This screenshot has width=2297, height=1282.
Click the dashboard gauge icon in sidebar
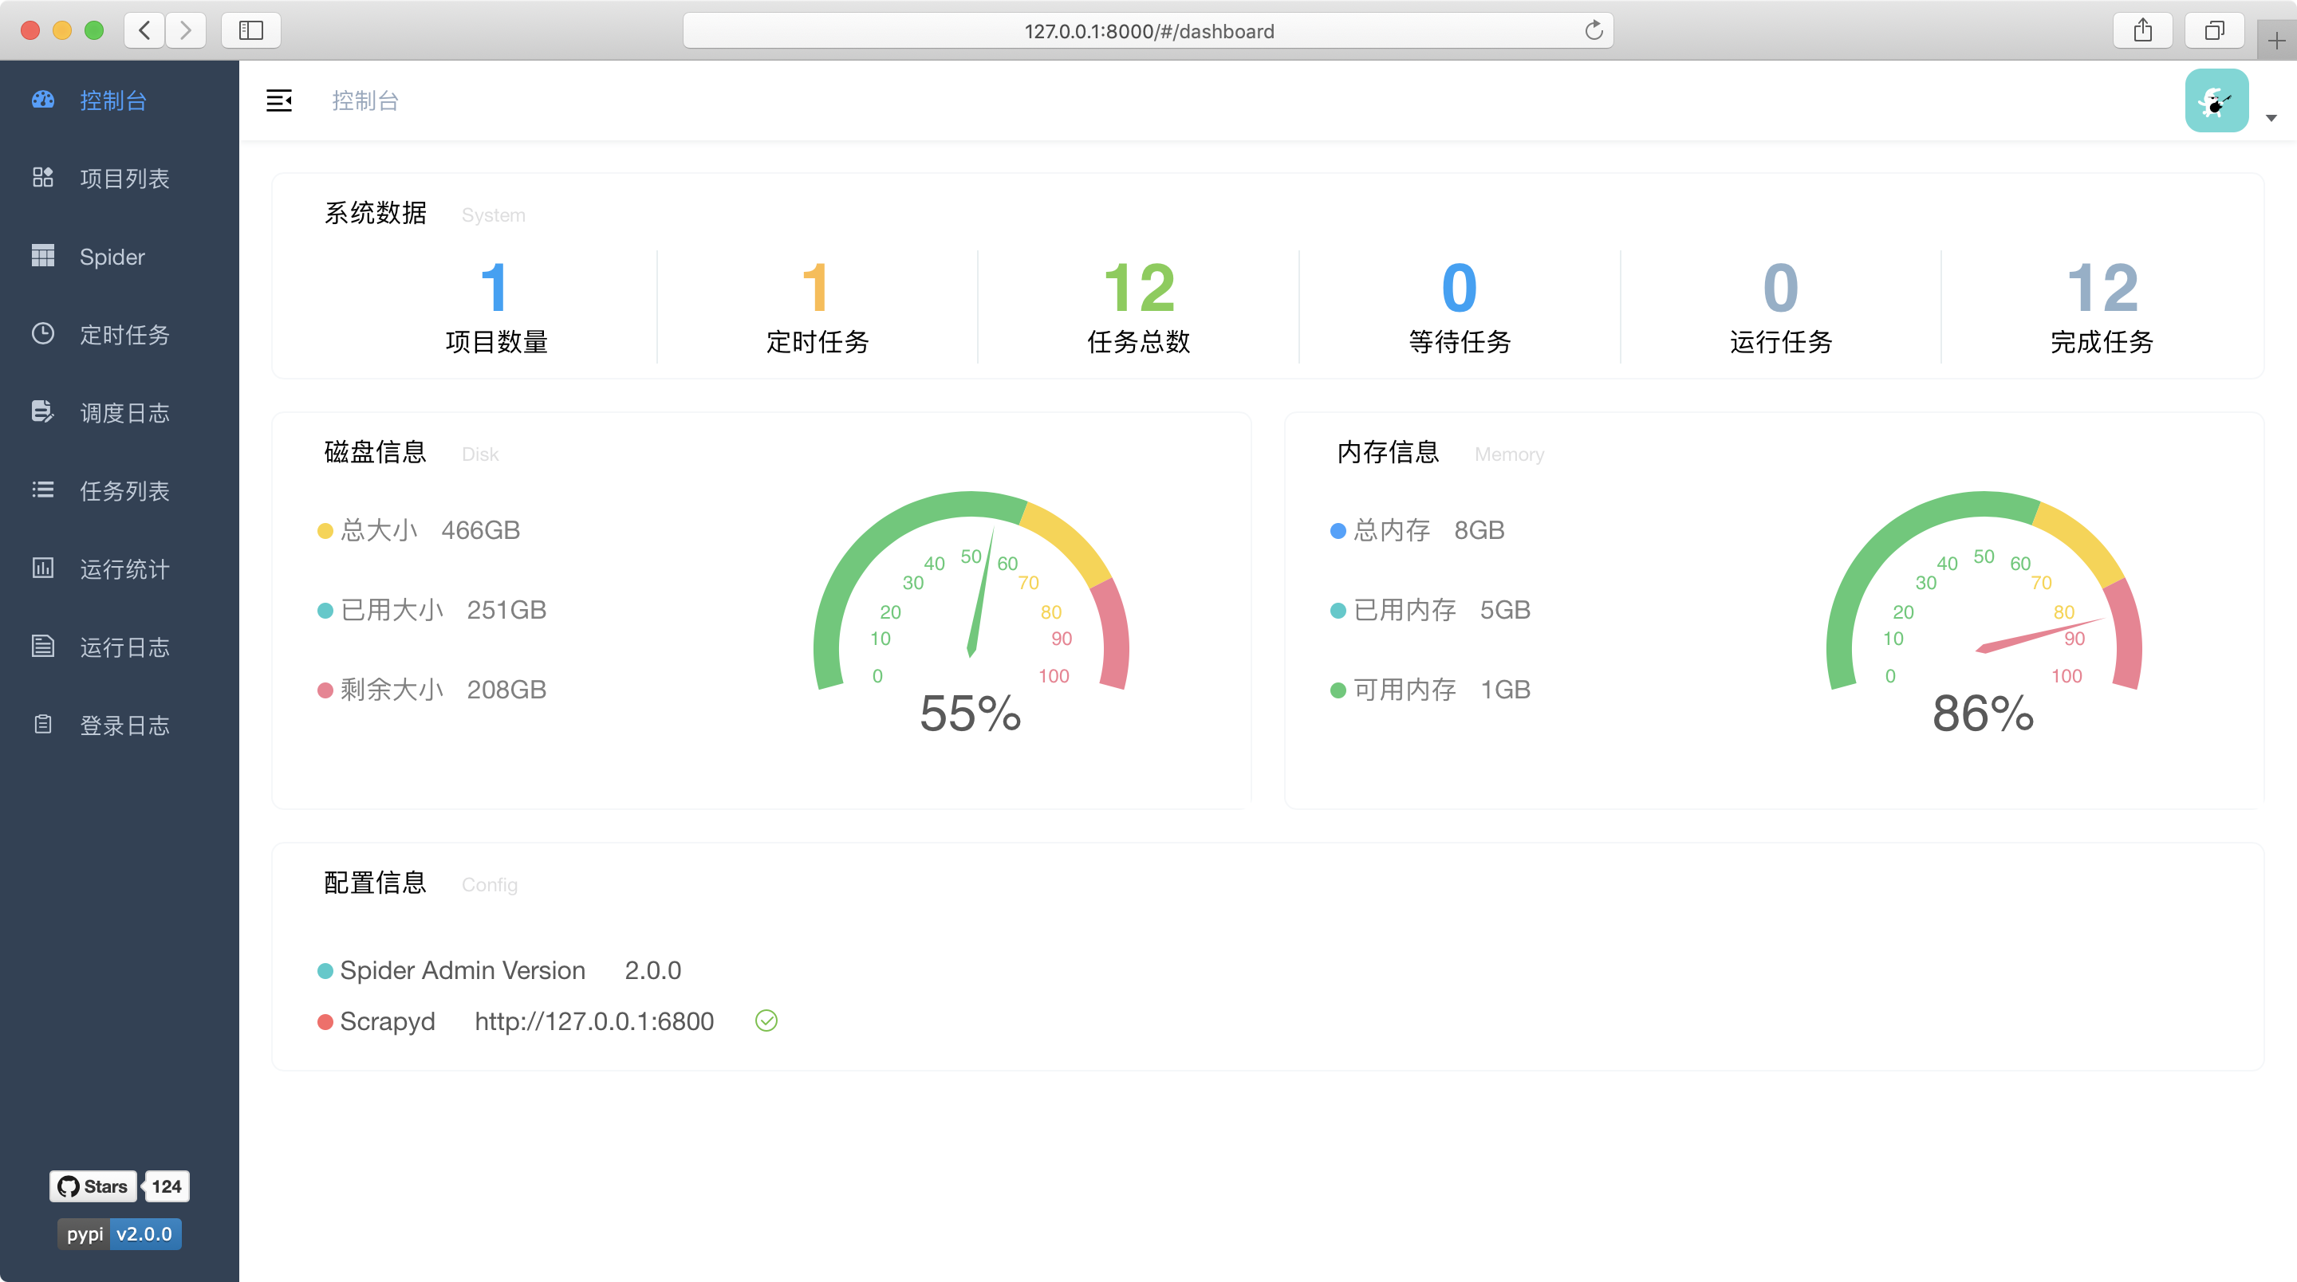(x=43, y=100)
